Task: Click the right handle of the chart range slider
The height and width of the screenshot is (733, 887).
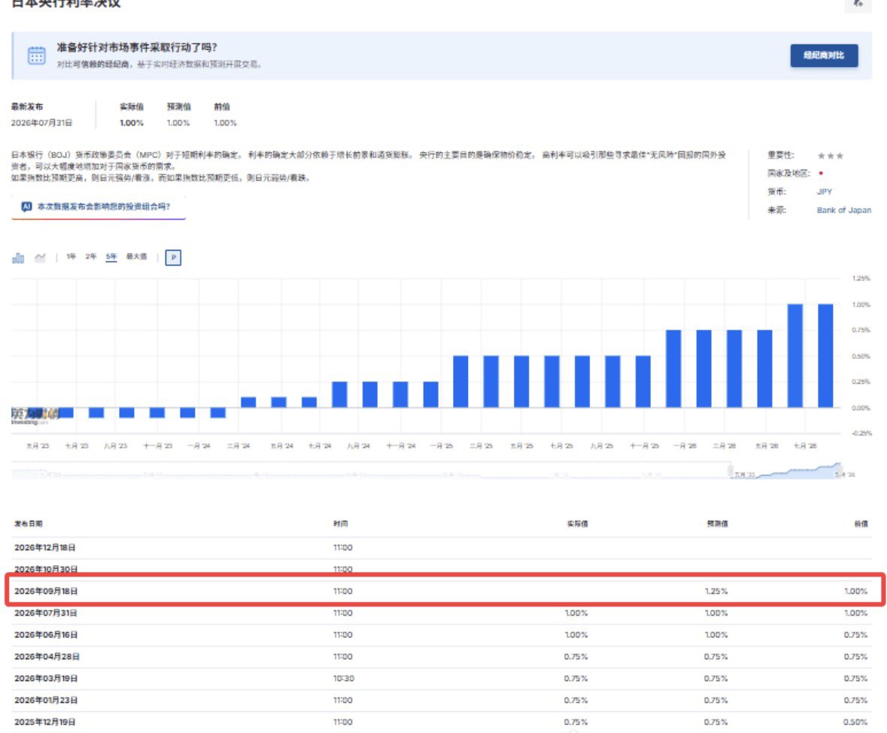Action: coord(839,470)
